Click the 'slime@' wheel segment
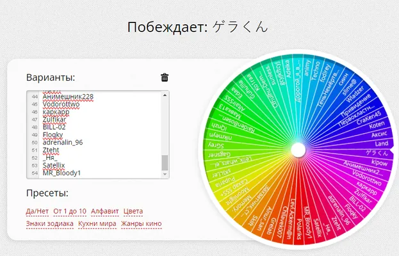This screenshot has height=256, width=399. point(349,87)
